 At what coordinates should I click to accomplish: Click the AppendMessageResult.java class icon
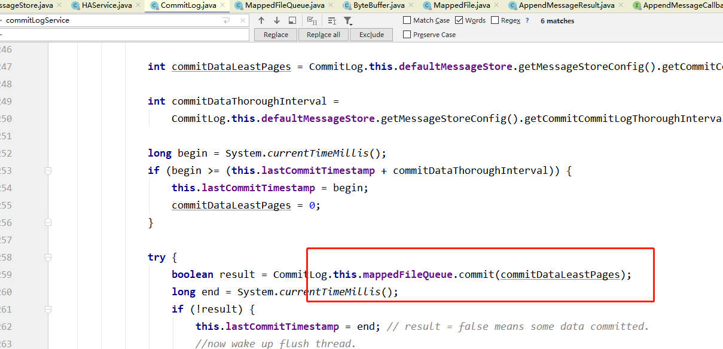[x=513, y=5]
